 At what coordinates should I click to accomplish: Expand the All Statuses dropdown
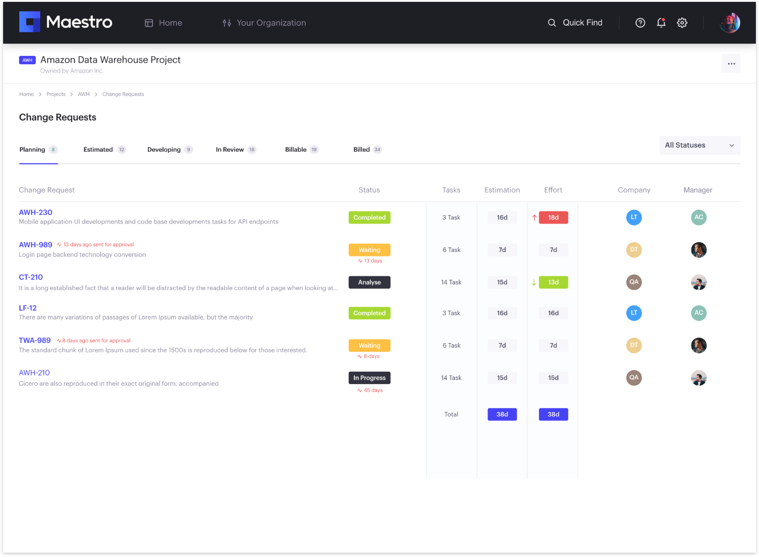pyautogui.click(x=700, y=145)
